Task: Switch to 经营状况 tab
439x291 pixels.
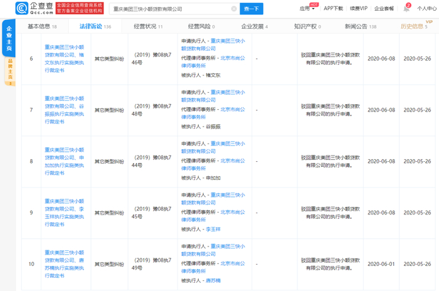Action: click(x=148, y=26)
